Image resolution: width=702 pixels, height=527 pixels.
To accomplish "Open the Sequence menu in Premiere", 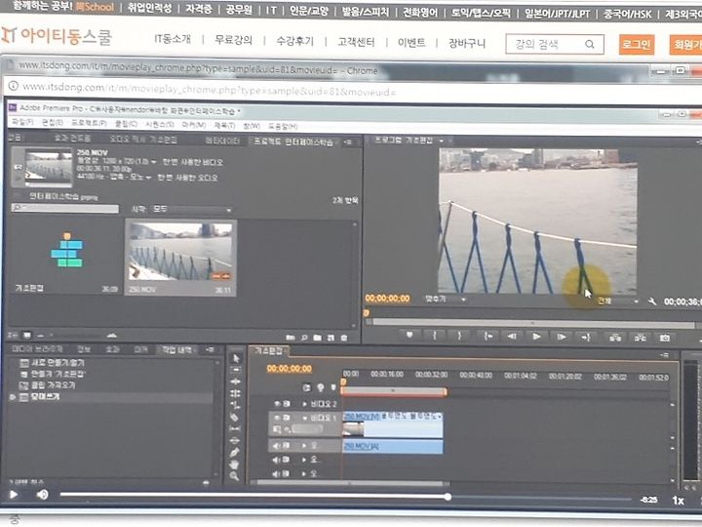I will [159, 124].
